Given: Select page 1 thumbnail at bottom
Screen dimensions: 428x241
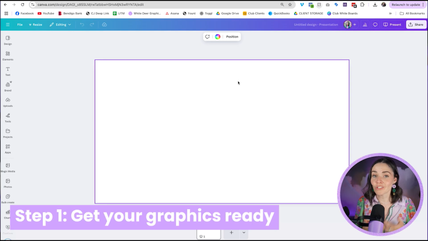Looking at the screenshot, I should click(209, 235).
